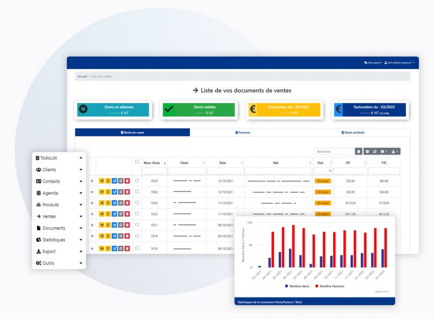Click the red trash icon for devis 5526

(x=127, y=192)
